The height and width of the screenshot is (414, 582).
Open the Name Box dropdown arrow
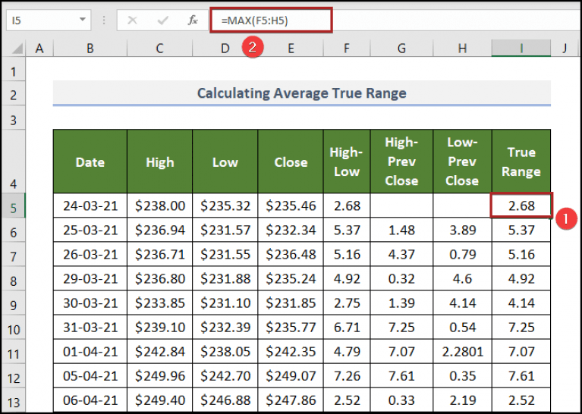pyautogui.click(x=83, y=19)
